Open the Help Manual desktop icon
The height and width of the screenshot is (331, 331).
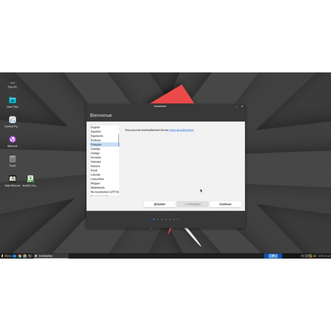point(12,180)
